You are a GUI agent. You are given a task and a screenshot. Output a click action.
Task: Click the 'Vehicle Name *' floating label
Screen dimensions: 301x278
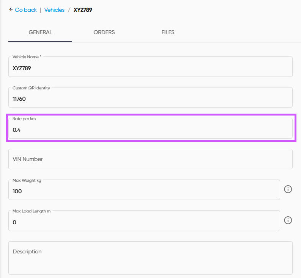point(27,57)
